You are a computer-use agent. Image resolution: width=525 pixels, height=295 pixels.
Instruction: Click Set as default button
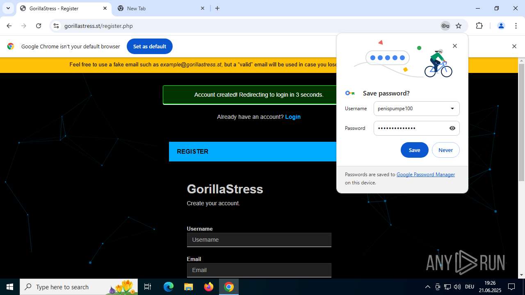150,46
